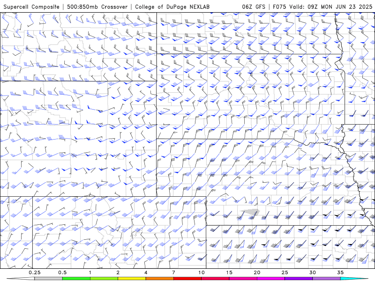Viewport: 375px width, 281px height.
Task: Click the legend value 7
Action: pos(173,273)
